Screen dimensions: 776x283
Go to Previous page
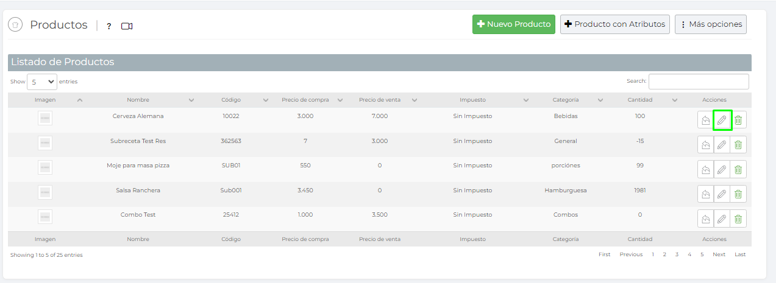[631, 254]
